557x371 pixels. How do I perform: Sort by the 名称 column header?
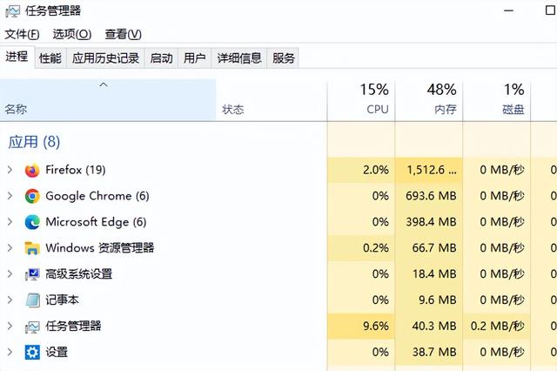tap(108, 100)
